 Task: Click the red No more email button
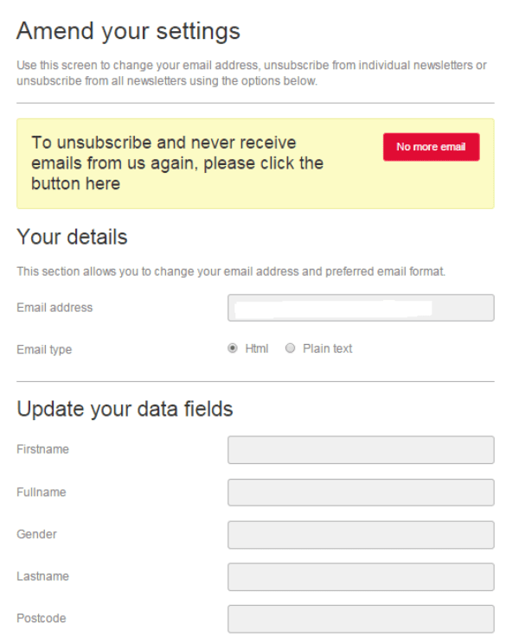(x=431, y=147)
